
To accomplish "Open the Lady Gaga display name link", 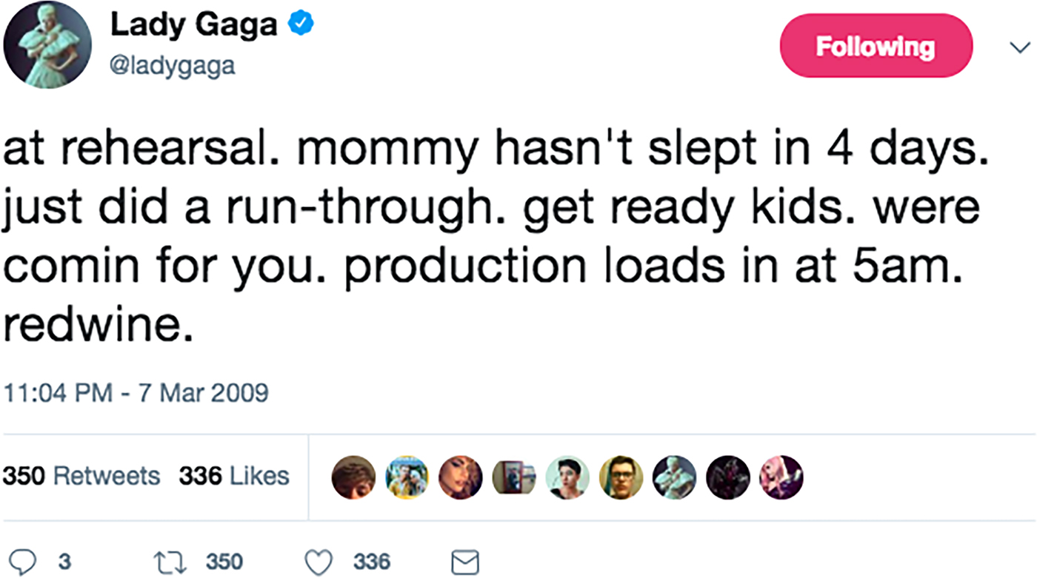I will click(193, 25).
